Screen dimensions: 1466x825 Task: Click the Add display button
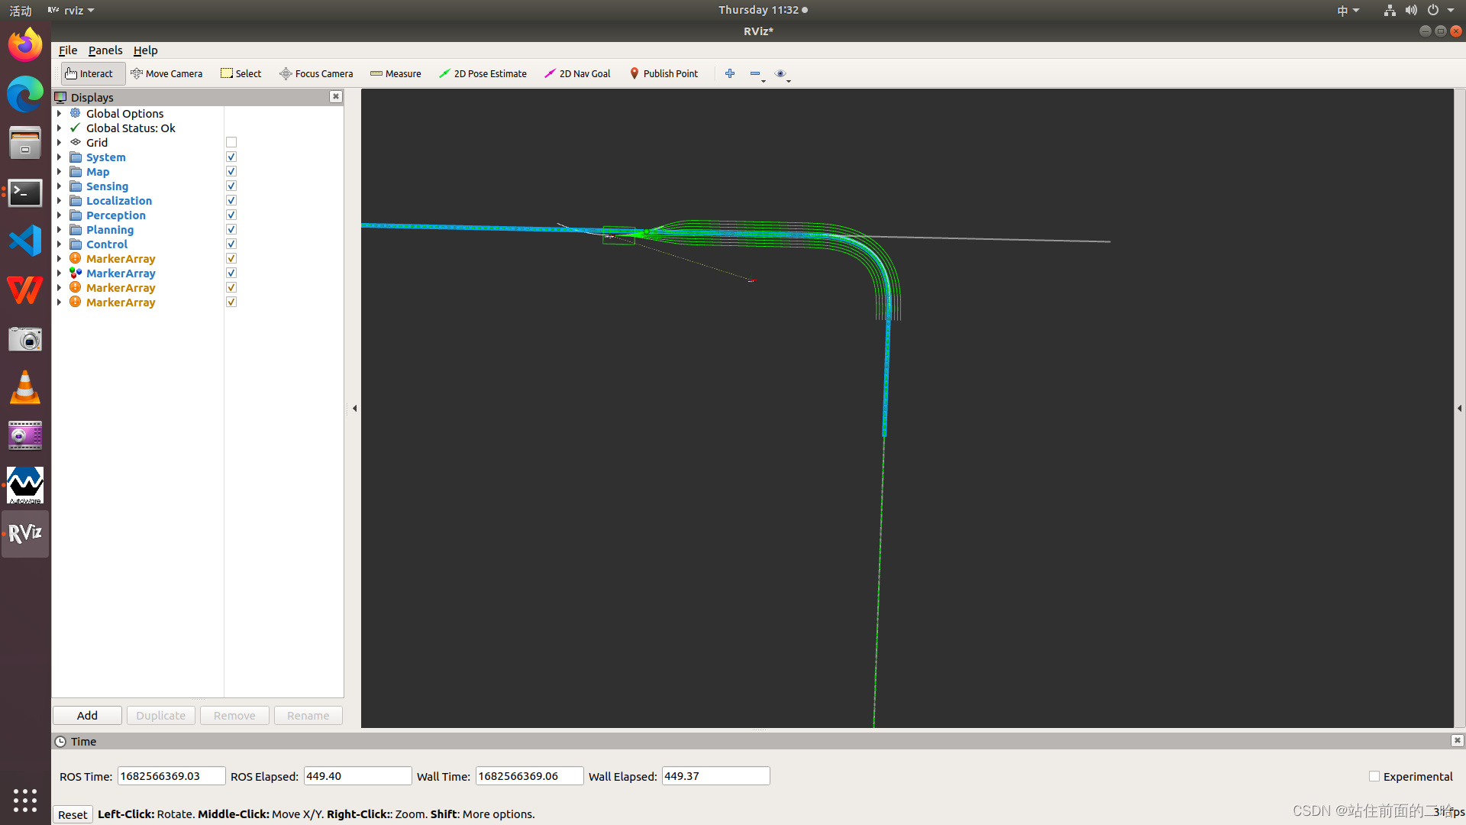point(87,715)
